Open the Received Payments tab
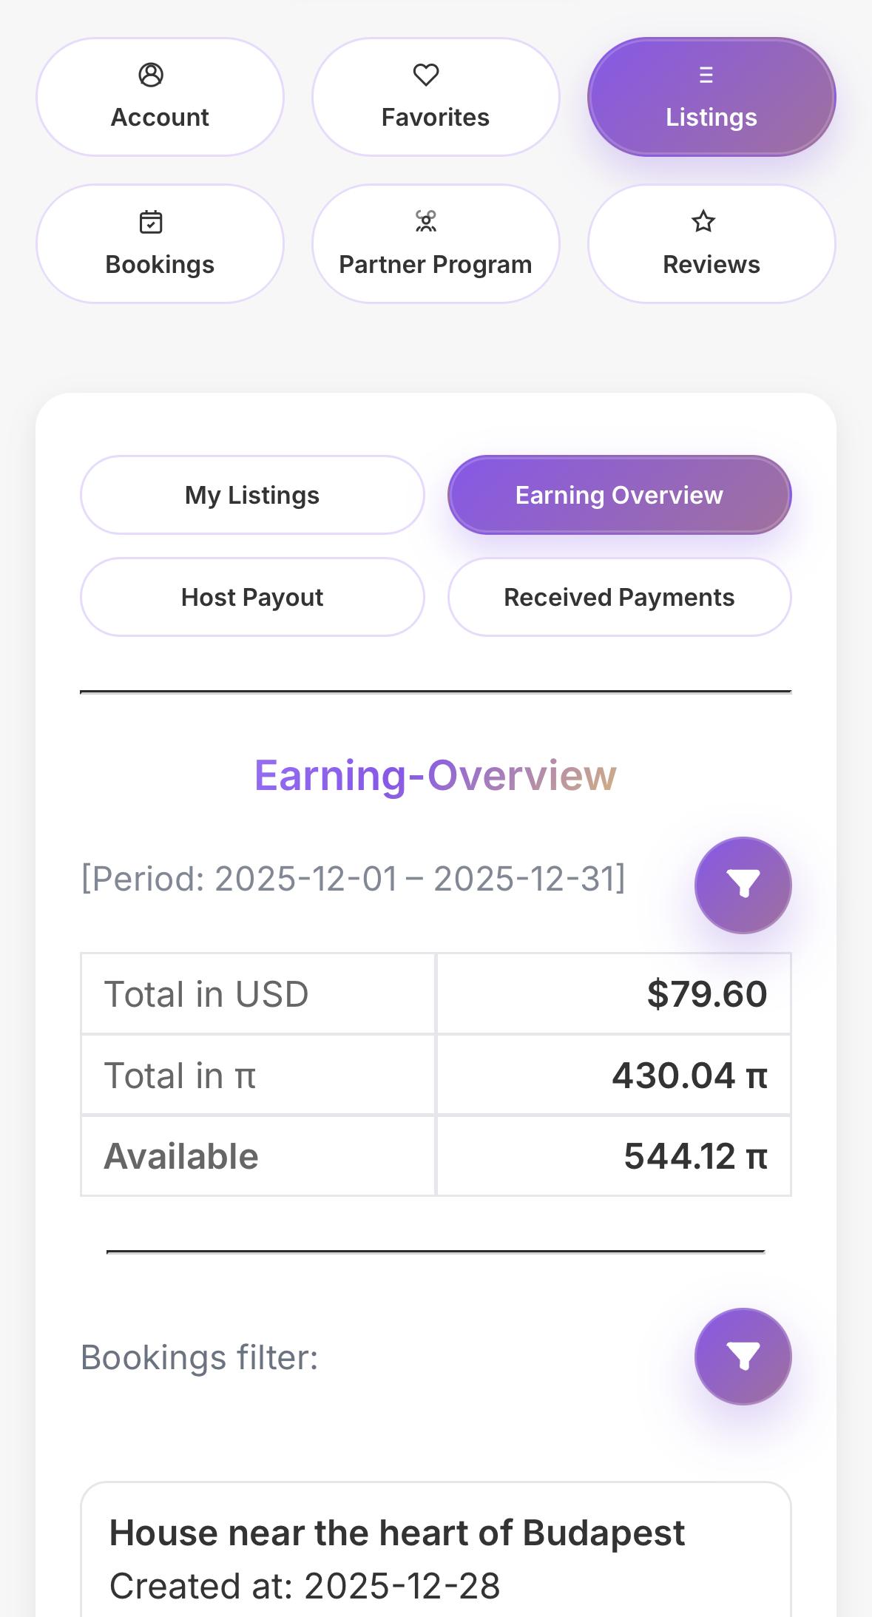The image size is (872, 1617). pyautogui.click(x=619, y=597)
